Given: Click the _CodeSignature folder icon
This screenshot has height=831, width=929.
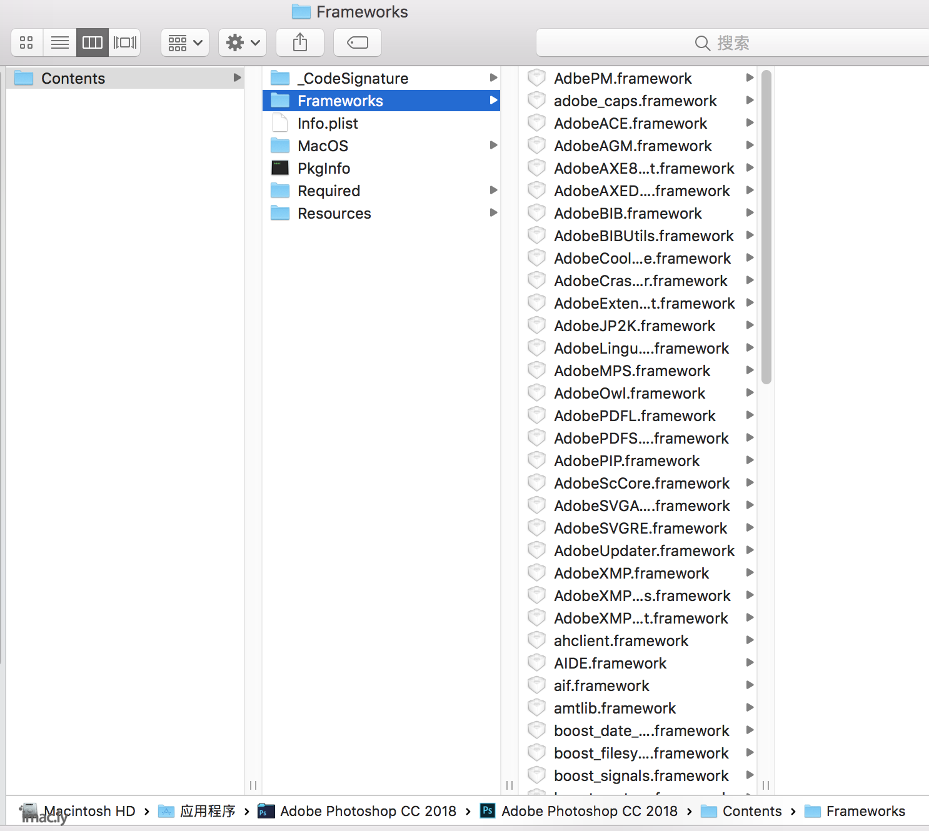Looking at the screenshot, I should tap(280, 78).
